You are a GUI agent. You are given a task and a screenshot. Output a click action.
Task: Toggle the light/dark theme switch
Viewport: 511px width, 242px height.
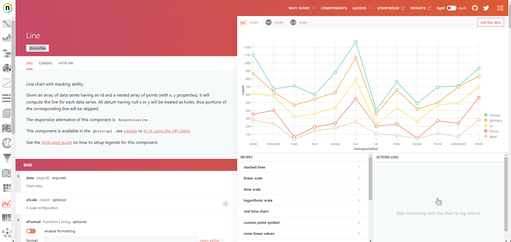pos(452,8)
